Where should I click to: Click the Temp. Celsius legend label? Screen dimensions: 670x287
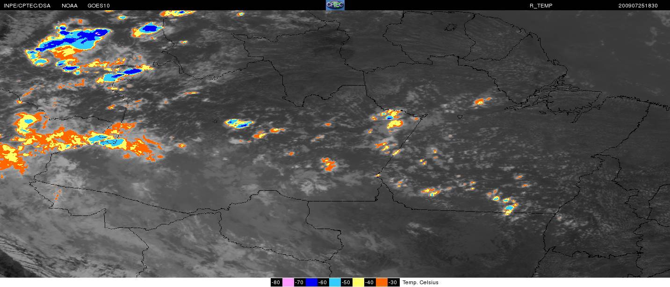coord(420,282)
